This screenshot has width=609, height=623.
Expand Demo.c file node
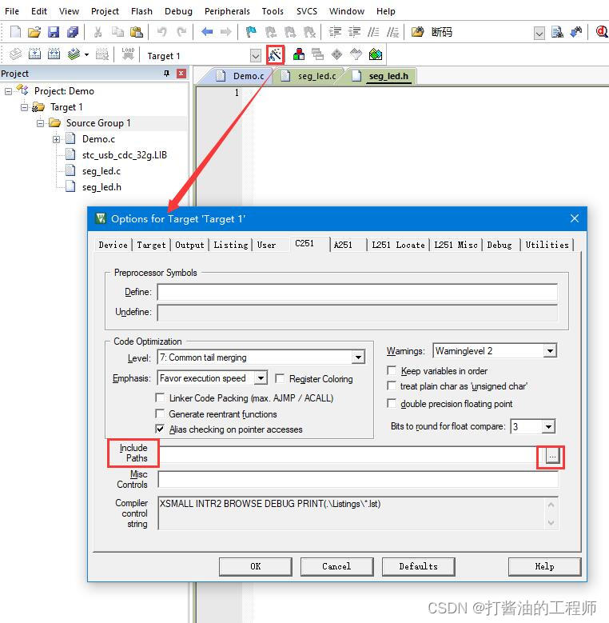pyautogui.click(x=56, y=139)
